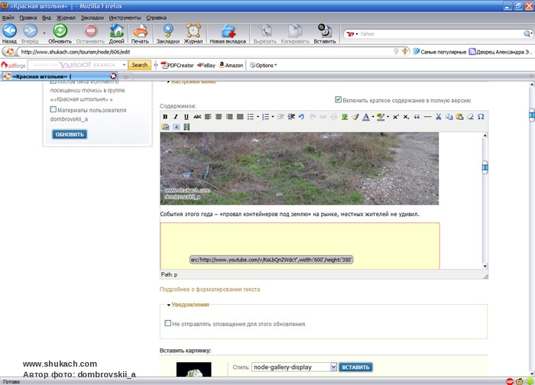Open the Вид menu
This screenshot has height=385, width=535.
(x=47, y=18)
